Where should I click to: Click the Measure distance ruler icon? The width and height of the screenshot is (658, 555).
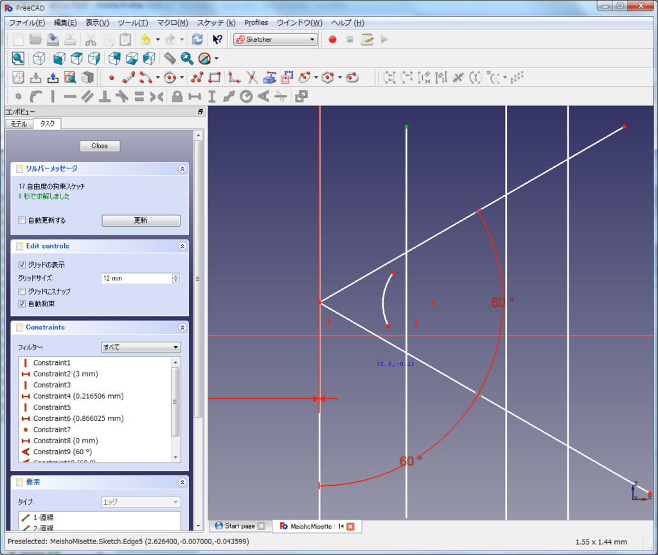pos(170,58)
